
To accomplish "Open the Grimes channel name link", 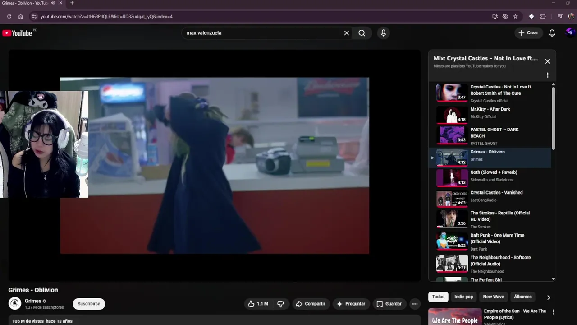I will (33, 301).
